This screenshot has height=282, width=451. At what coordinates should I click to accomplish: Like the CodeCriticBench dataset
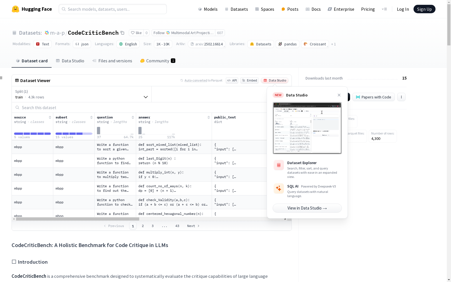(136, 33)
